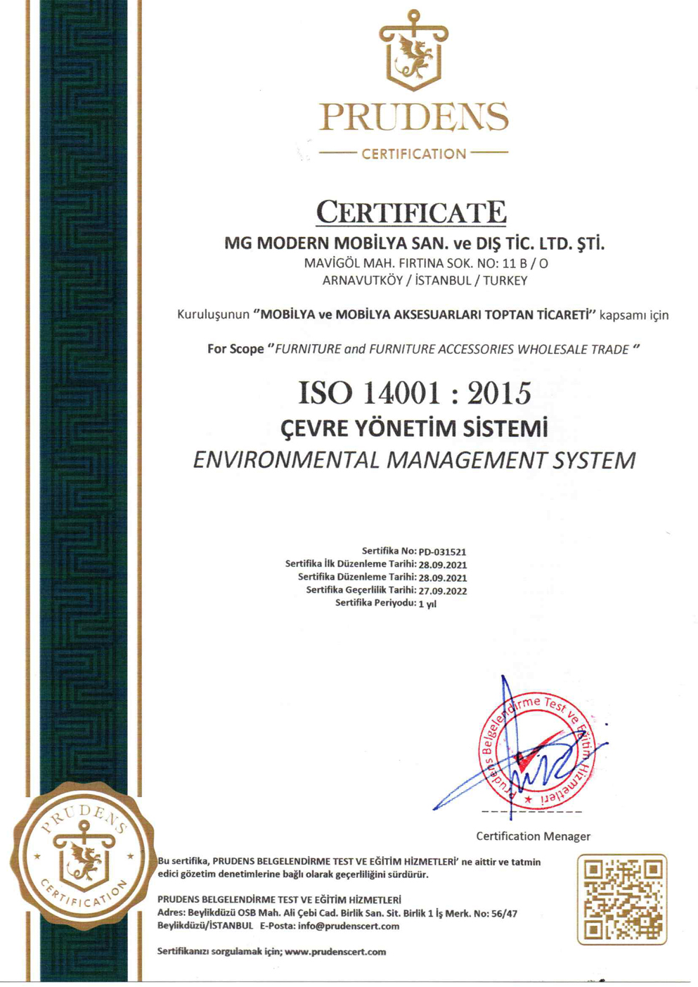Image resolution: width=698 pixels, height=987 pixels.
Task: Click ARNAVUTKÖY / İSTANBUL / TURKEY line
Action: coord(425,280)
